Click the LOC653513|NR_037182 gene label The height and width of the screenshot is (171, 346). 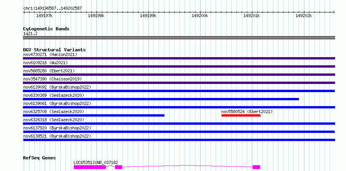tap(96, 162)
